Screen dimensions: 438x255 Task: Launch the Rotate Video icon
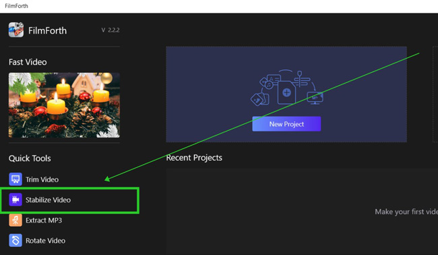click(x=15, y=240)
